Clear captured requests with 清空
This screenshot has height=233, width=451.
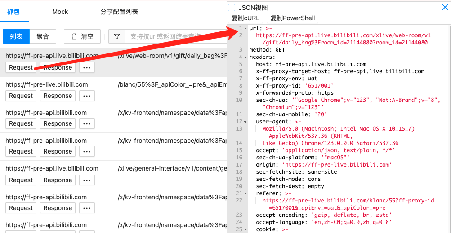[82, 36]
